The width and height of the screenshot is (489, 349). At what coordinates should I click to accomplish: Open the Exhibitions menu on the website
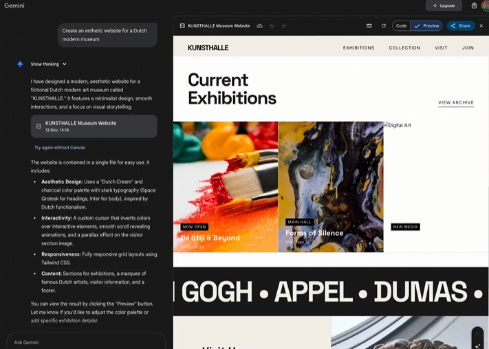pos(358,48)
